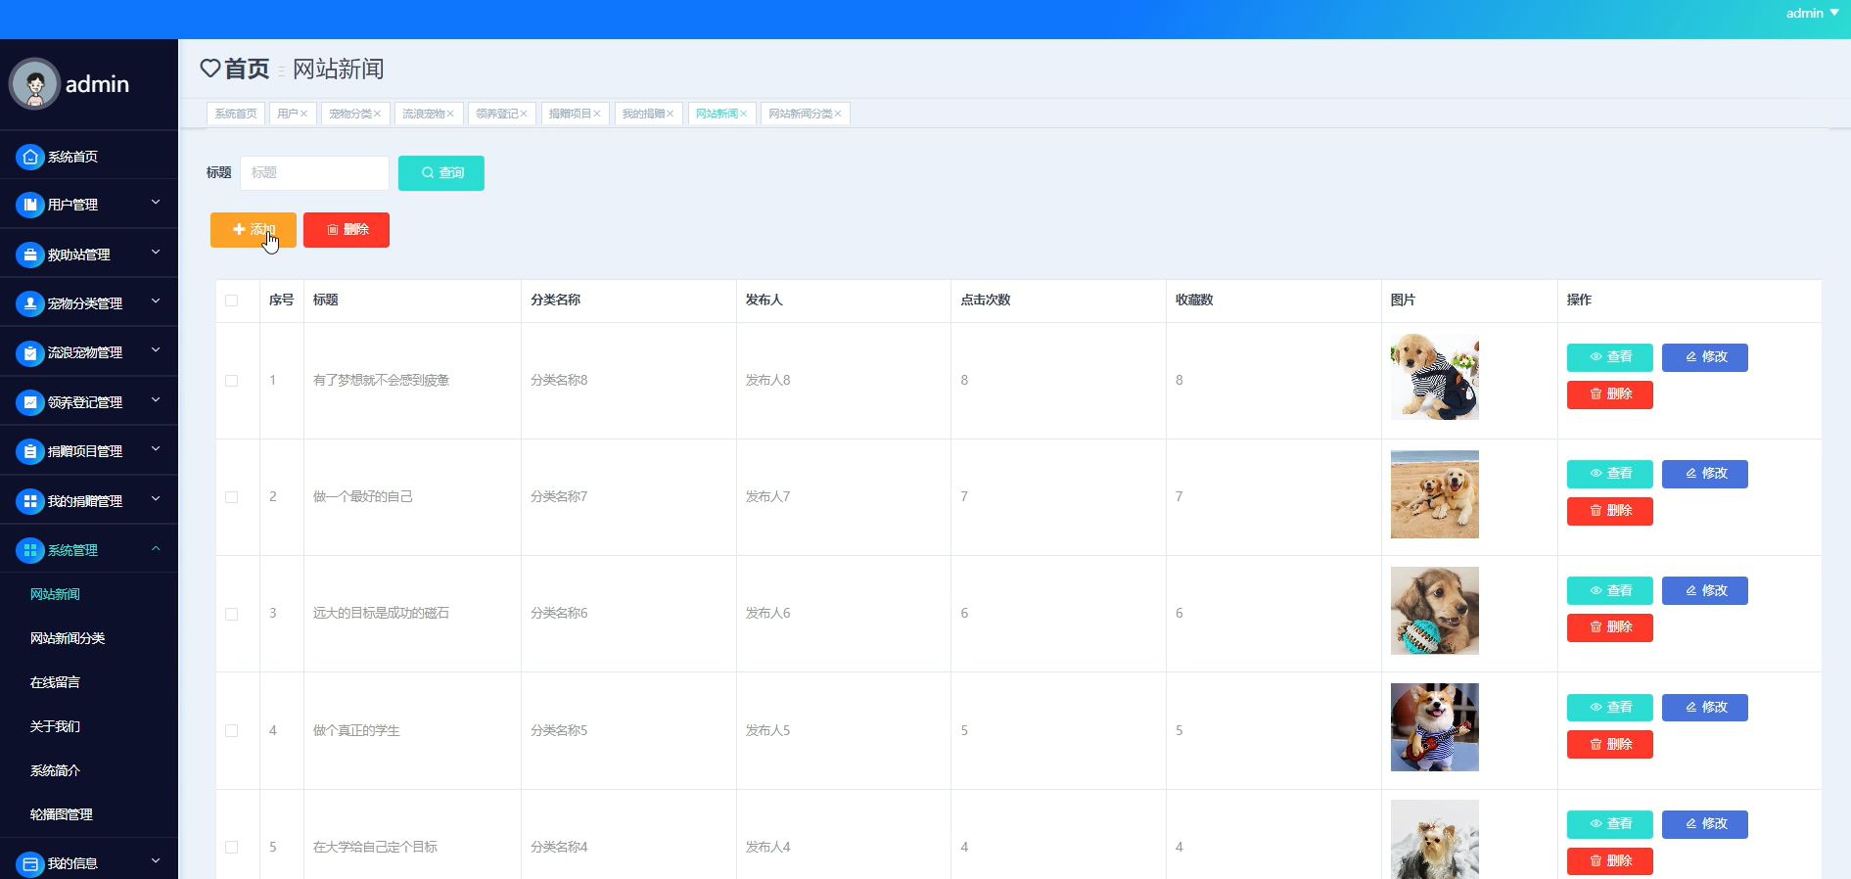Click the 首页 breadcrumb link
The width and height of the screenshot is (1851, 879).
(x=247, y=69)
